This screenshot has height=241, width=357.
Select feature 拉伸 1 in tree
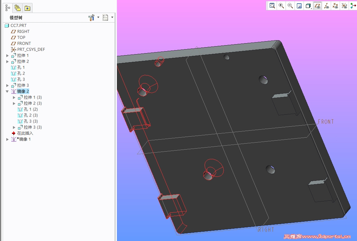tap(23, 56)
